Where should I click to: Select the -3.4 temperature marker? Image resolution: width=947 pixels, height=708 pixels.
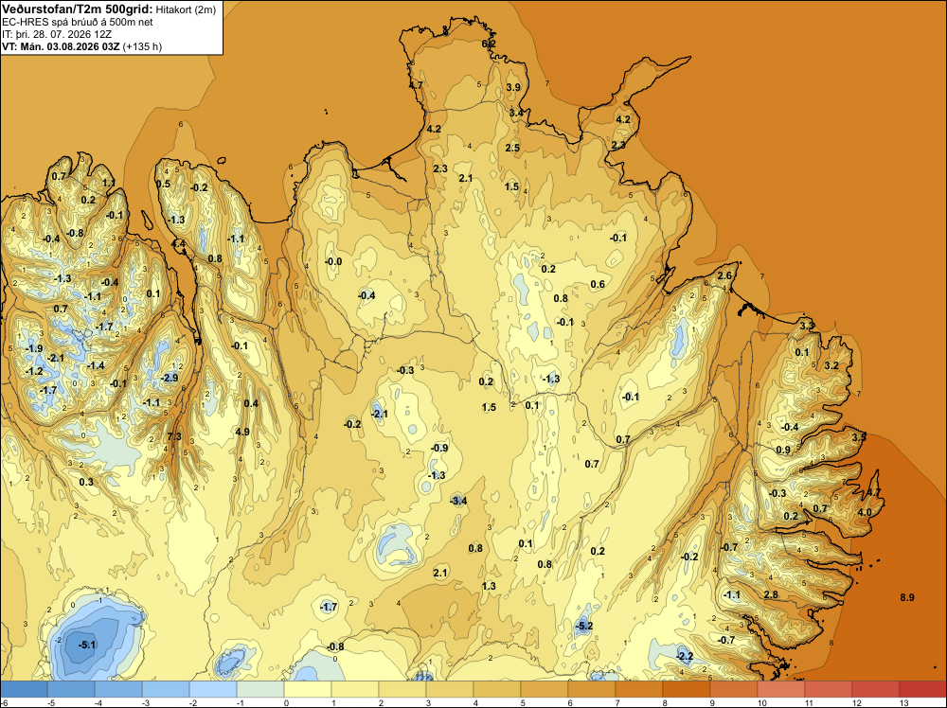tap(458, 501)
